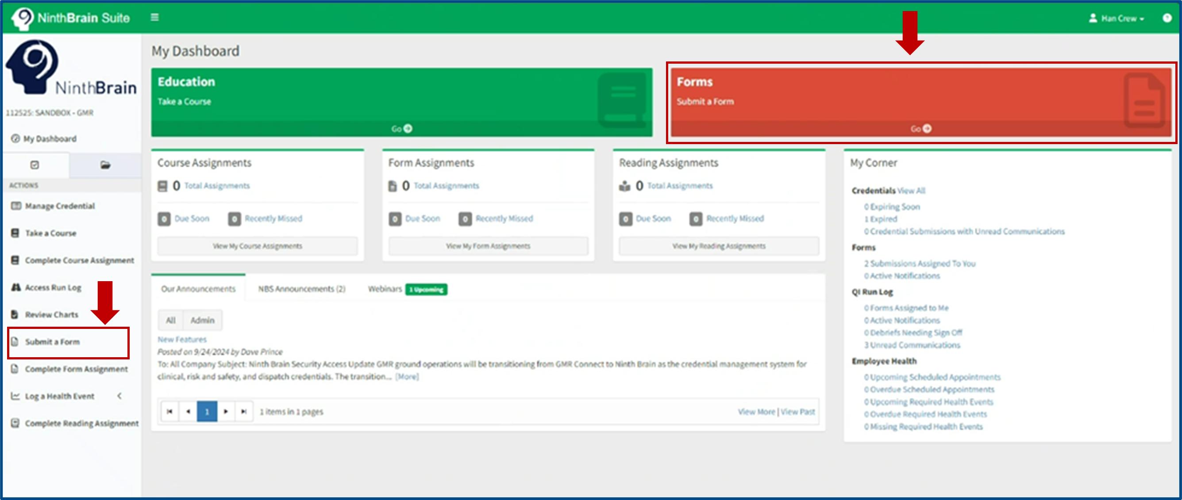This screenshot has height=500, width=1182.
Task: Open the help question mark icon
Action: pos(1167,18)
